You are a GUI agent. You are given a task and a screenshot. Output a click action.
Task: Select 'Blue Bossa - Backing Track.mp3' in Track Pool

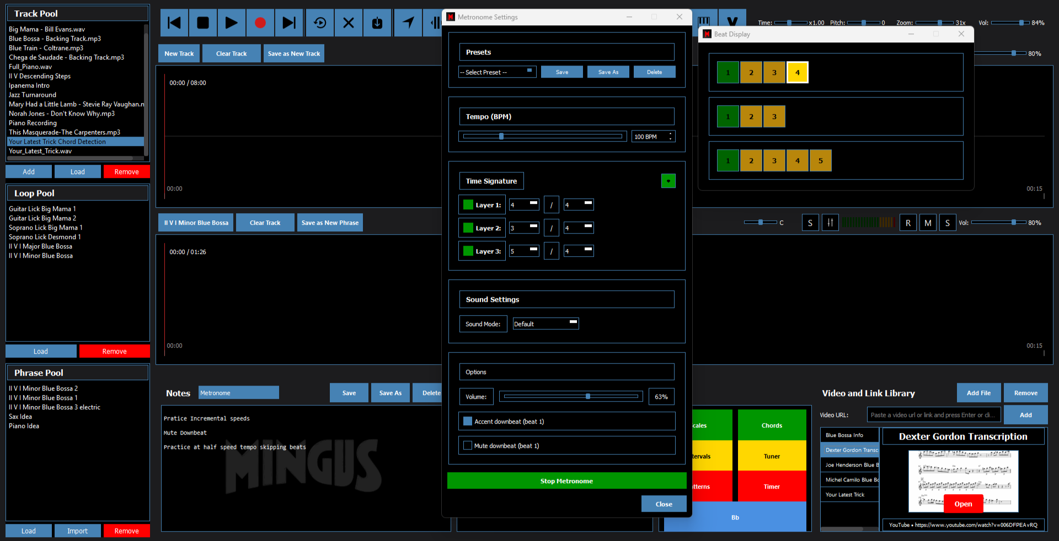pos(55,39)
